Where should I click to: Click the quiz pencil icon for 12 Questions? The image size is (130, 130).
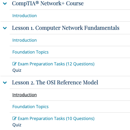click(x=14, y=64)
